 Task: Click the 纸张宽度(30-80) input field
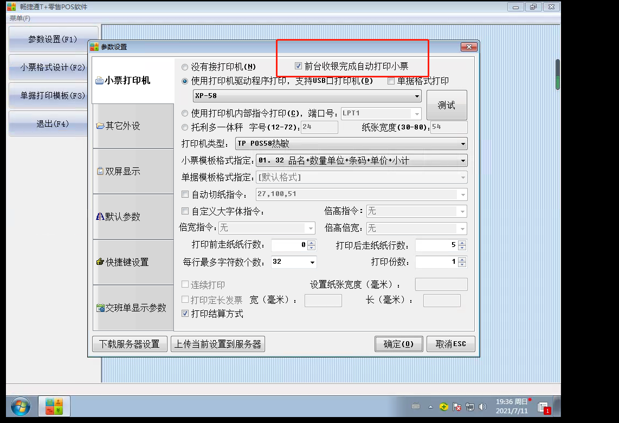click(x=449, y=127)
